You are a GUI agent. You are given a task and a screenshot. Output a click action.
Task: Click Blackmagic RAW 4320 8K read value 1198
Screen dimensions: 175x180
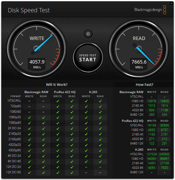pyautogui.click(x=164, y=110)
